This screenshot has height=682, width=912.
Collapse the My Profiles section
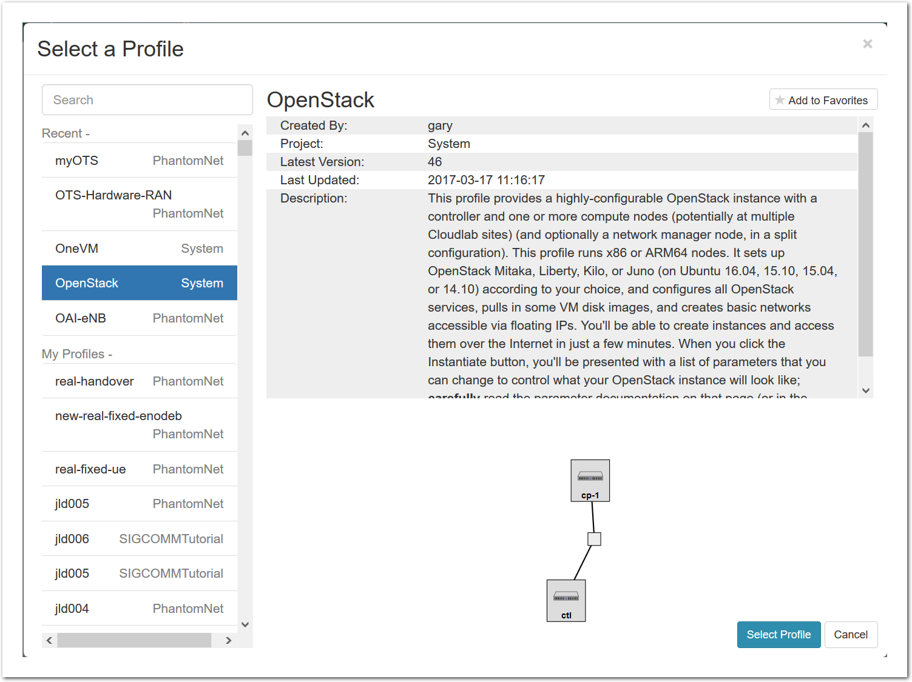coord(77,354)
